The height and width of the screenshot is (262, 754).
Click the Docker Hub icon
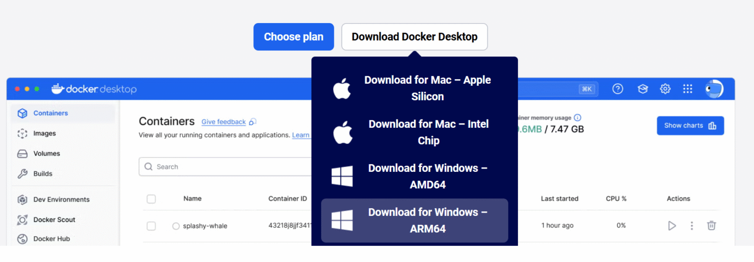tap(22, 239)
